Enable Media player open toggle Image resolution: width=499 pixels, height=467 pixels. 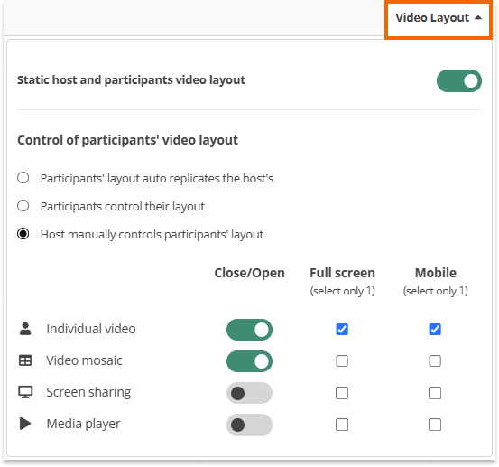click(x=249, y=425)
